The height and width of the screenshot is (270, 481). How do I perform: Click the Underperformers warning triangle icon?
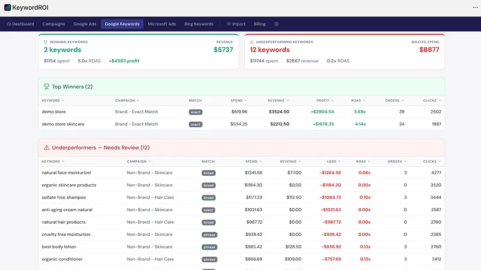point(46,148)
